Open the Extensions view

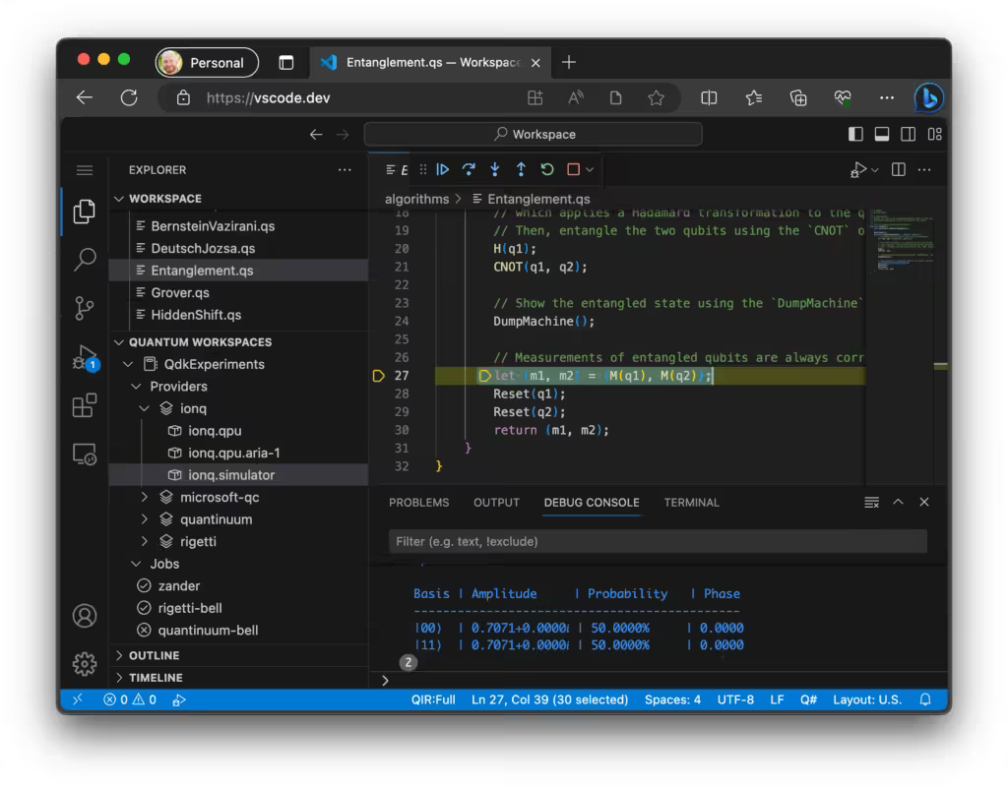tap(85, 405)
